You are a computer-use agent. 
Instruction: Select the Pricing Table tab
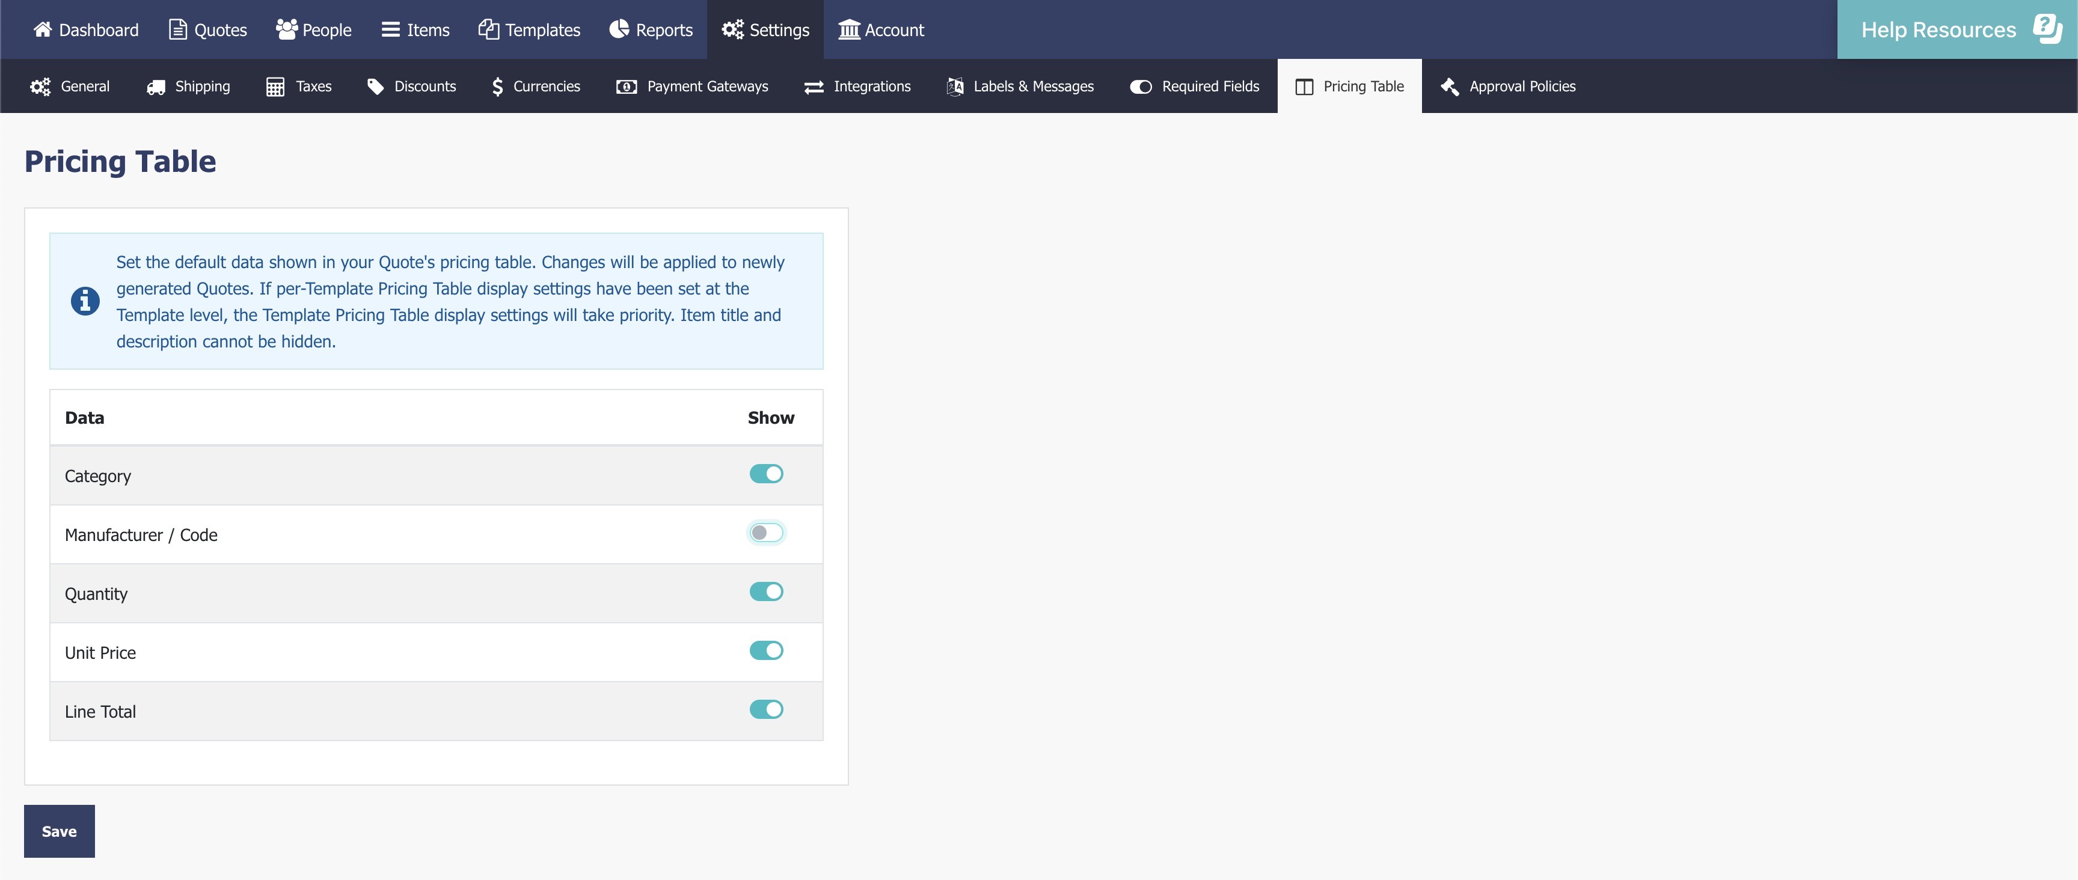(x=1350, y=87)
